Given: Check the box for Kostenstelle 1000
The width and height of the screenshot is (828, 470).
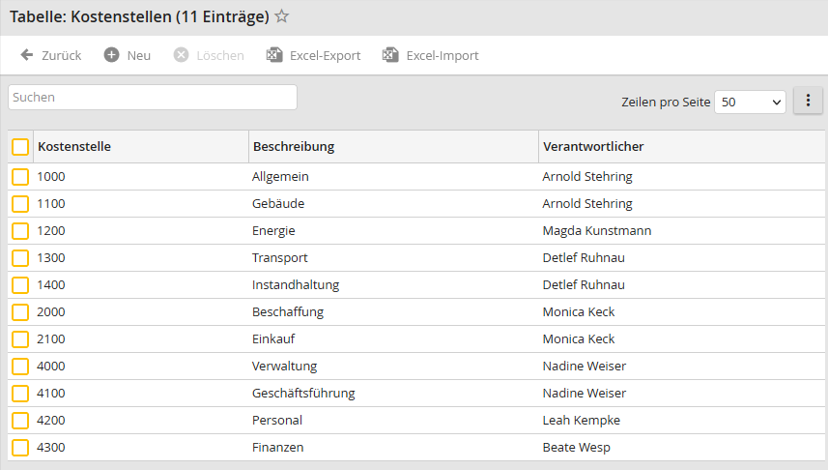Looking at the screenshot, I should click(x=20, y=177).
